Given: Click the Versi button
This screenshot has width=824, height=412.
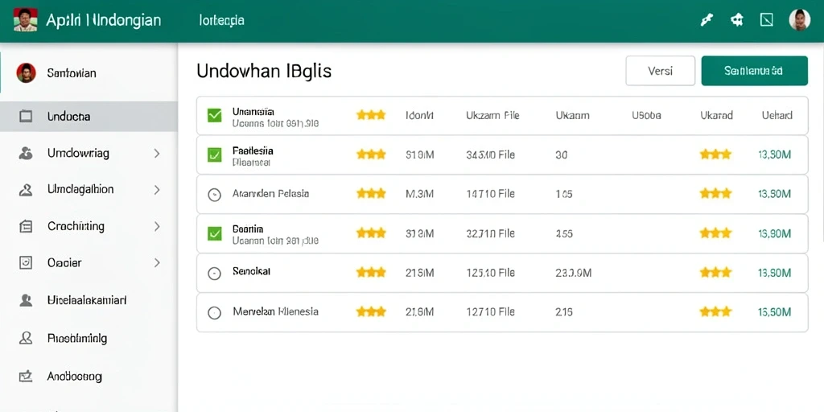Looking at the screenshot, I should click(660, 71).
